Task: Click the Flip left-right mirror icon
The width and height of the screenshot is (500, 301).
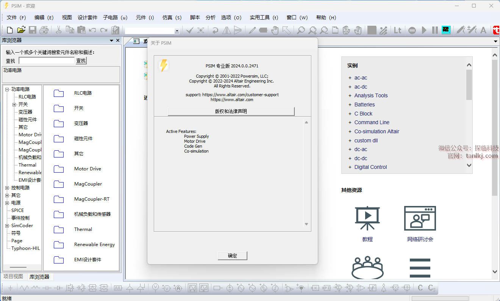Action: point(227,30)
